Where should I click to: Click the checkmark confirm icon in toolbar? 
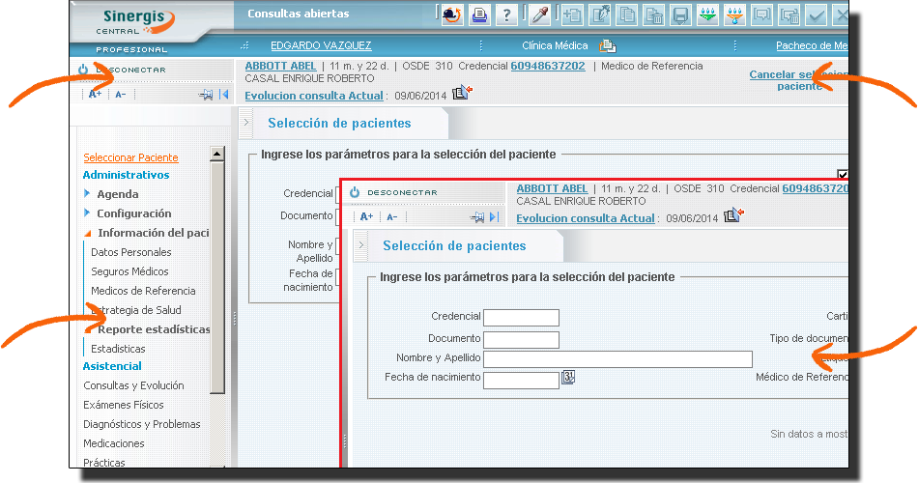(x=817, y=14)
